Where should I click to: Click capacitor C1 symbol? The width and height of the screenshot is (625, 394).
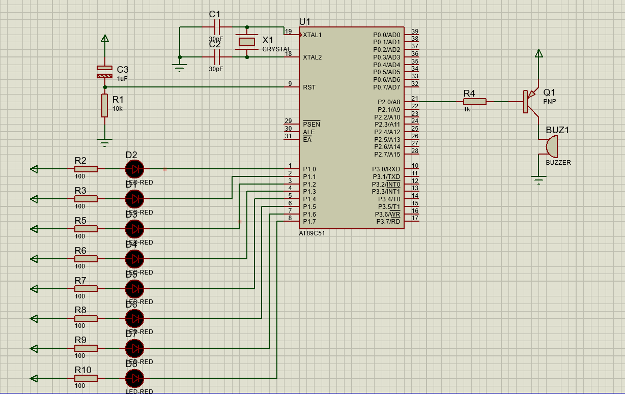click(217, 27)
